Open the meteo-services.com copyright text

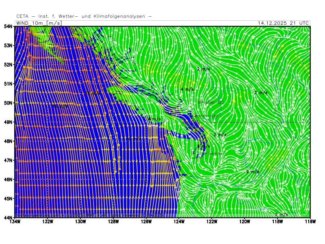[x=89, y=215]
